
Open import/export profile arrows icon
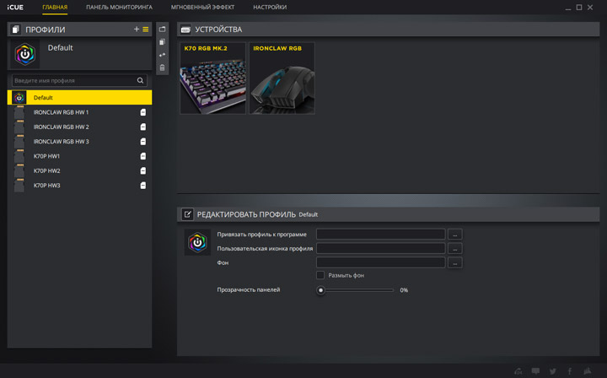click(x=162, y=55)
